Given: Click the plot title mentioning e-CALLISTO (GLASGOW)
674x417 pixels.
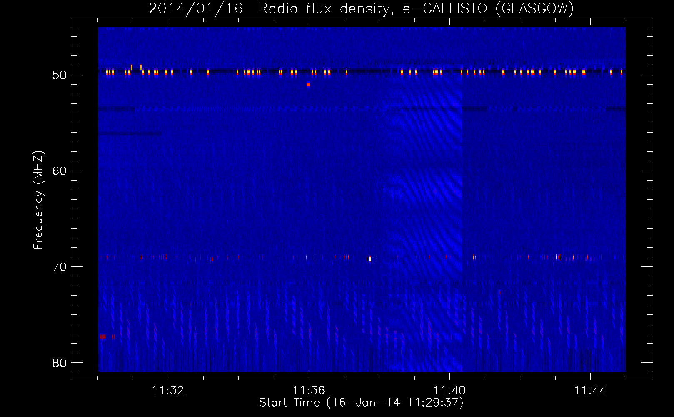Looking at the screenshot, I should pos(361,9).
